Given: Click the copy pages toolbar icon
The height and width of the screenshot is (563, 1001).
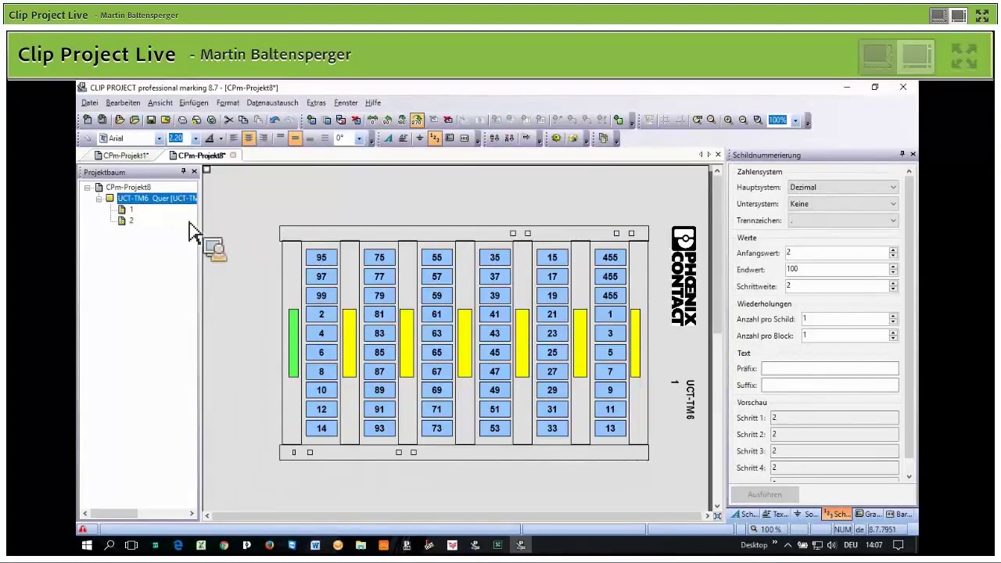Looking at the screenshot, I should [603, 138].
